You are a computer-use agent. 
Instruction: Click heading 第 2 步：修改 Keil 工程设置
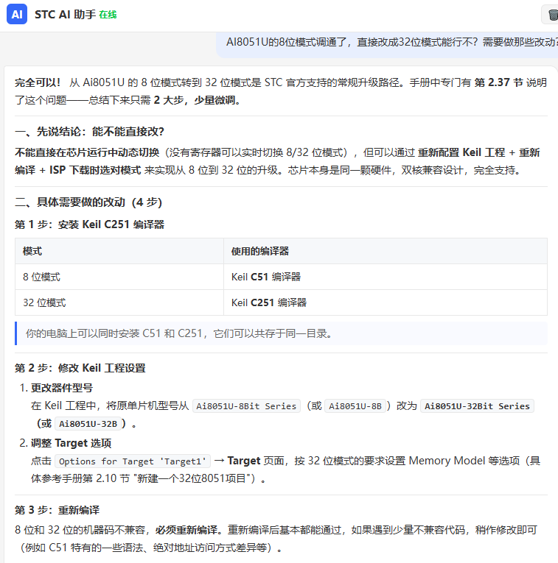80,369
